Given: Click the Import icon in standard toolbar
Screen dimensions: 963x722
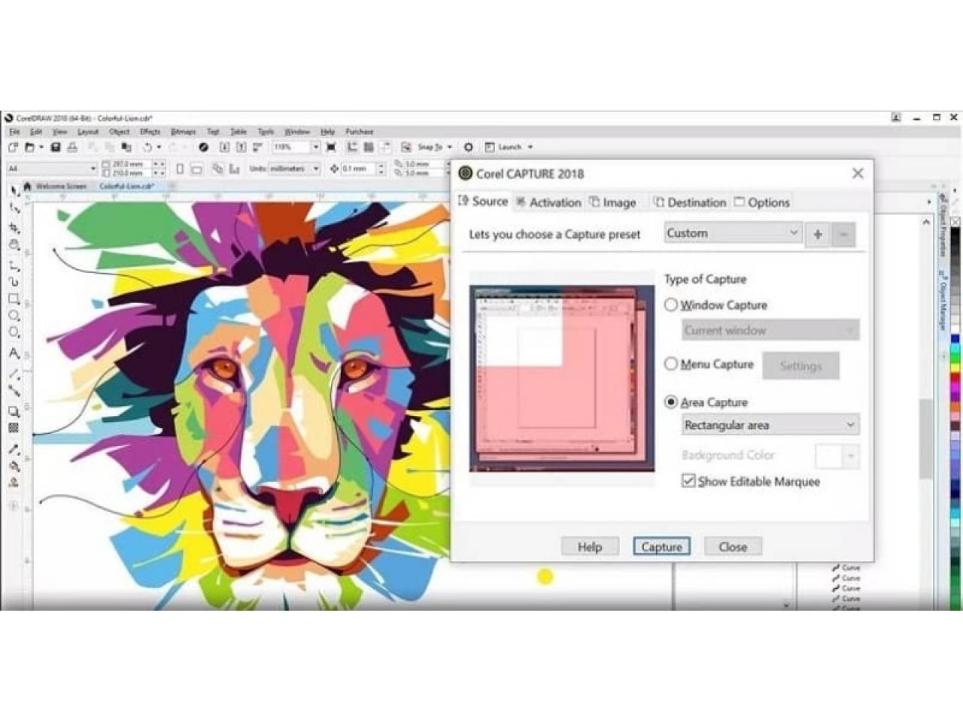Looking at the screenshot, I should 224,147.
